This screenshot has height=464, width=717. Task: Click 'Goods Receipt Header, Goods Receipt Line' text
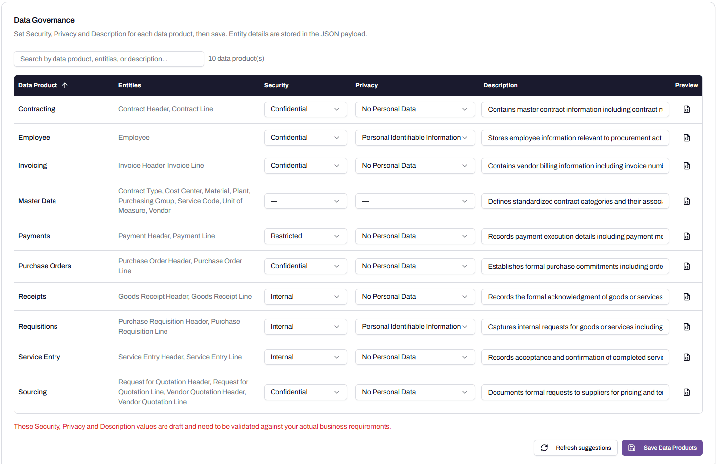coord(185,297)
